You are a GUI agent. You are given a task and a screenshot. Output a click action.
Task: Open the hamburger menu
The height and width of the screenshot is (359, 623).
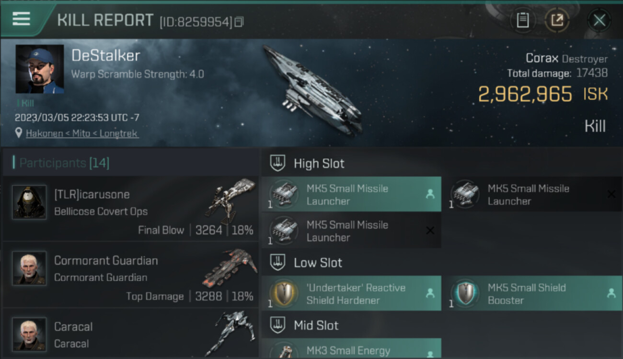[21, 19]
